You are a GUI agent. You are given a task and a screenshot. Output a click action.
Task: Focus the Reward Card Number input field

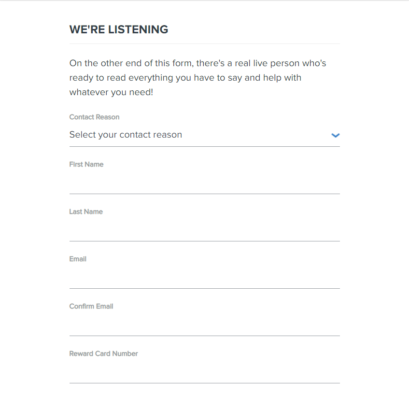(x=205, y=372)
